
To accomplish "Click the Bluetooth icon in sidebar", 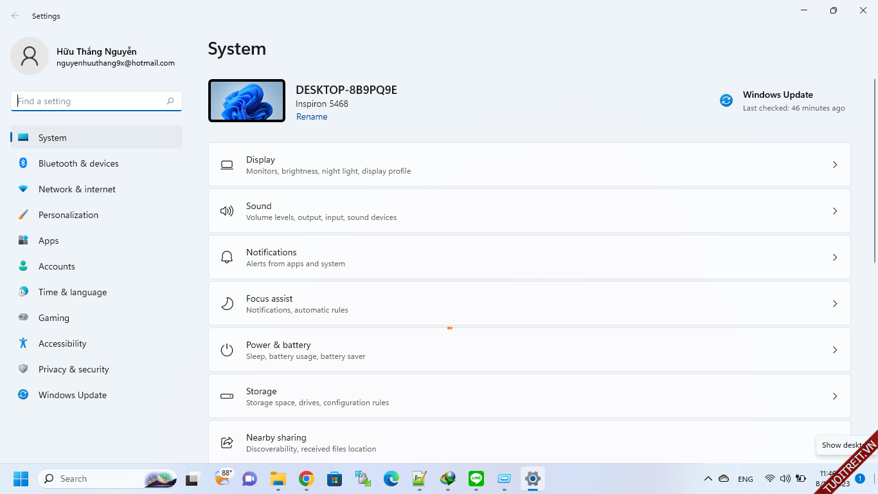I will click(x=23, y=163).
